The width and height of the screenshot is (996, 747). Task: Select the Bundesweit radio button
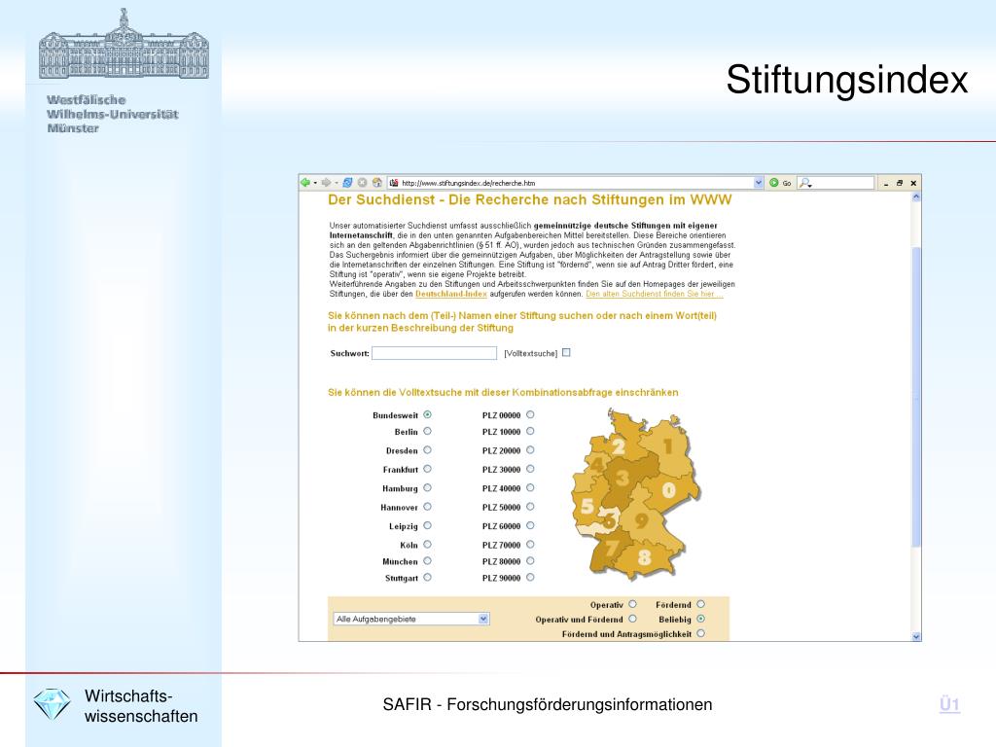pyautogui.click(x=428, y=414)
